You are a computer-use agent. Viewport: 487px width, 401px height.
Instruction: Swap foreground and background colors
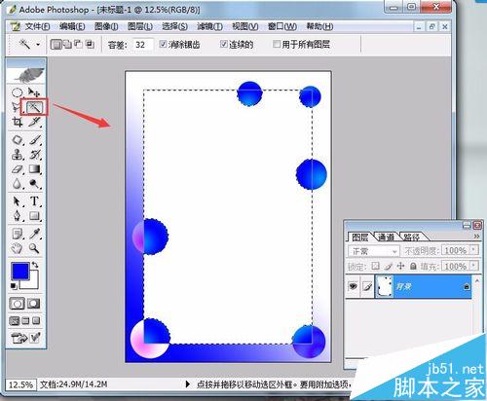click(x=35, y=265)
